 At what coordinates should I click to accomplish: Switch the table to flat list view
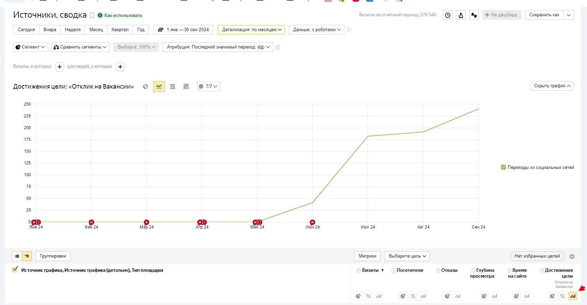(x=17, y=256)
